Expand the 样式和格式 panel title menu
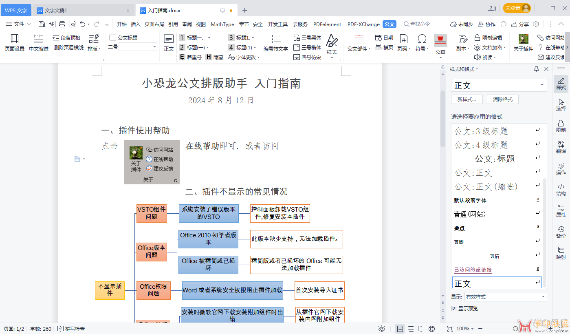Screen dimensions: 570x334 (464, 69)
